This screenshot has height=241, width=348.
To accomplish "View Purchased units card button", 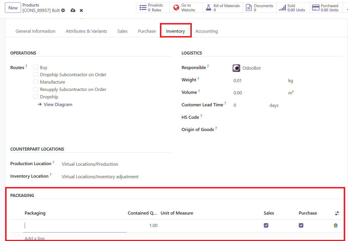I will click(x=326, y=8).
